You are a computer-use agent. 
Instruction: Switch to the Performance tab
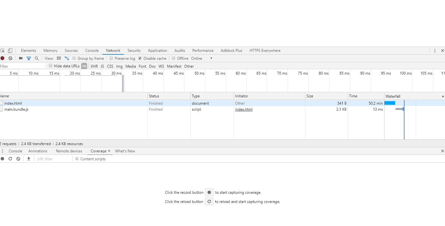(x=203, y=51)
